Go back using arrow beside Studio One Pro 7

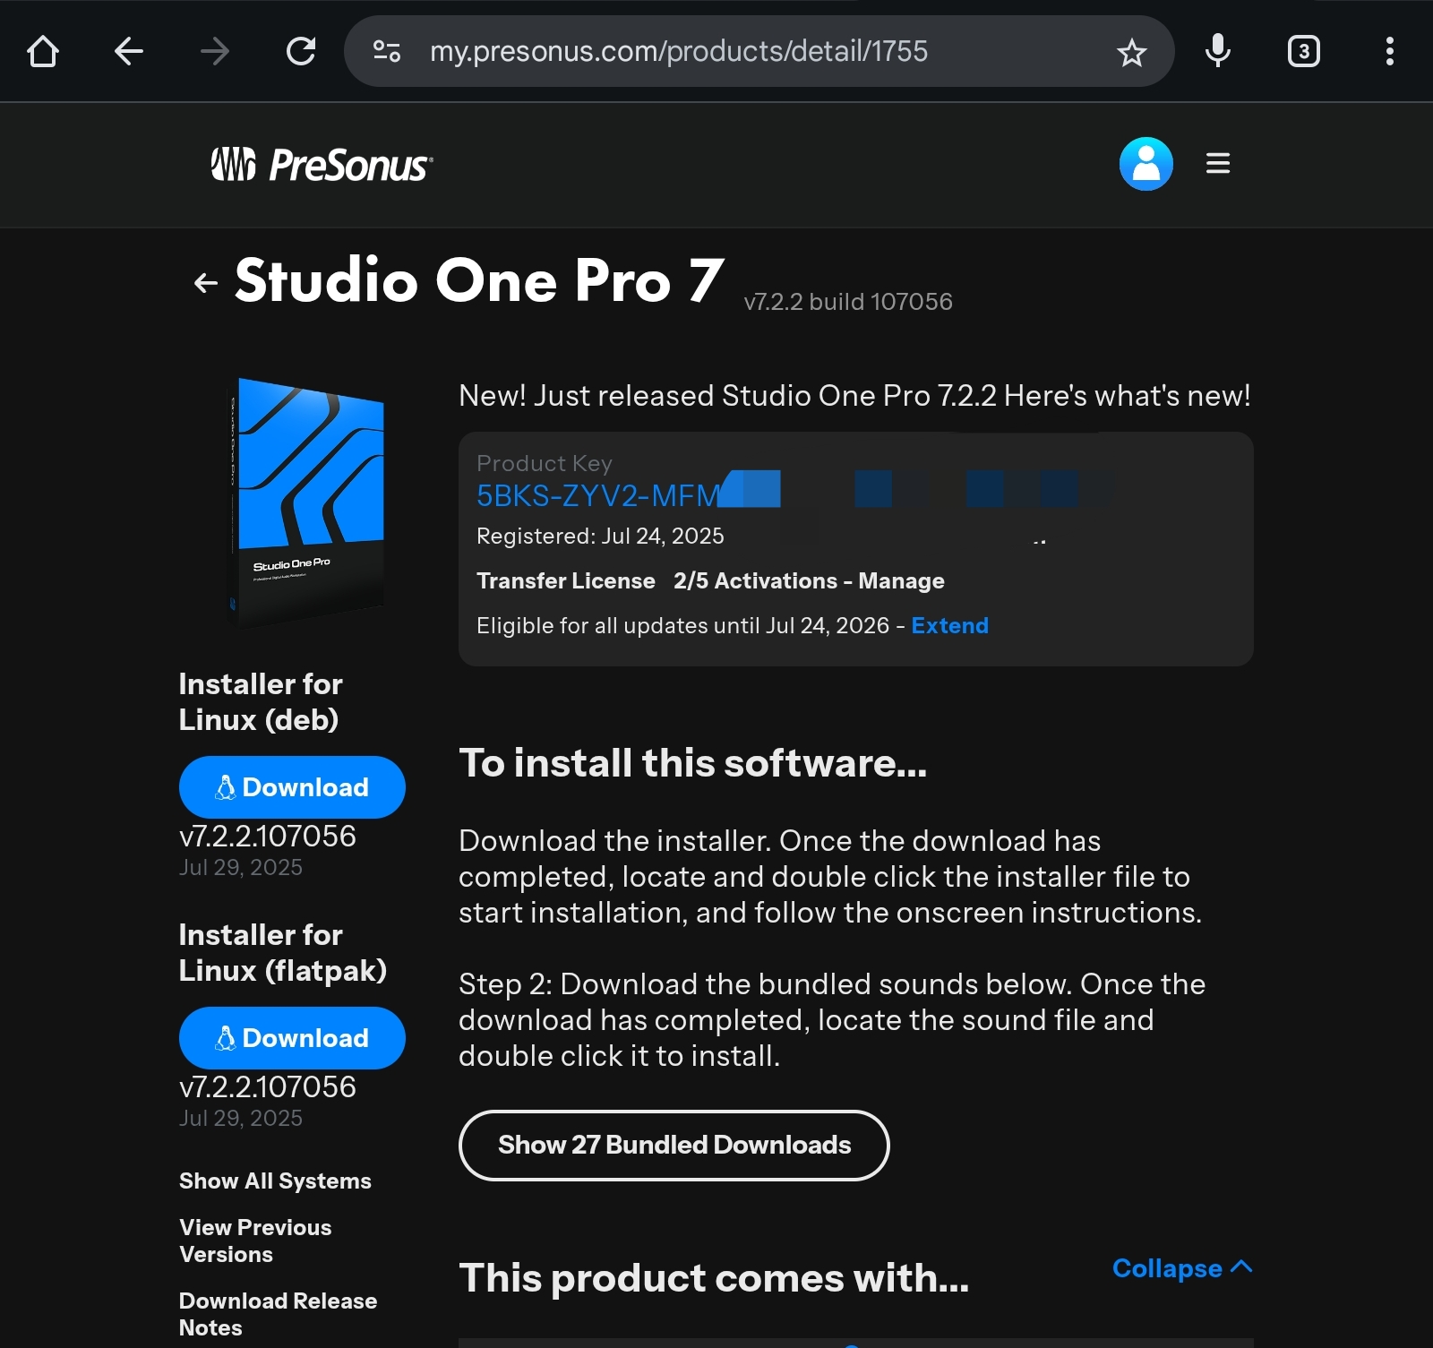[206, 283]
